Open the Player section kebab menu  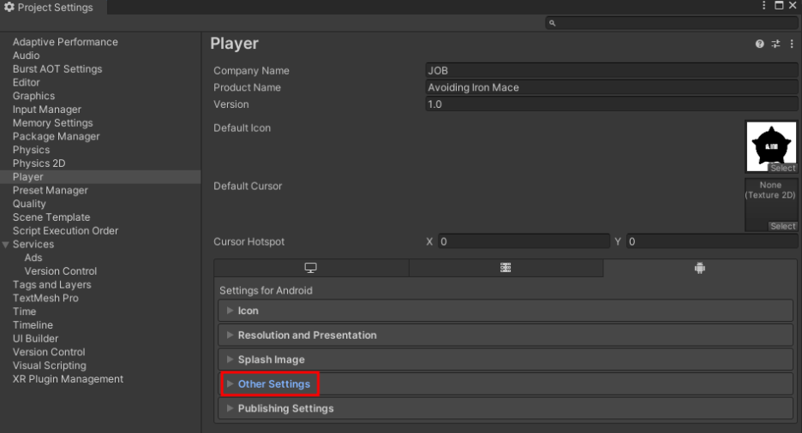tap(792, 44)
